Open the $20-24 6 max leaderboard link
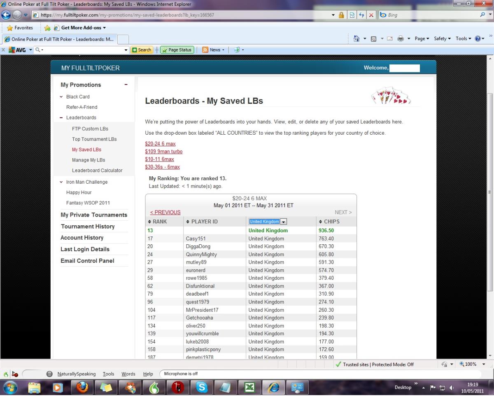494x409 pixels. 161,144
